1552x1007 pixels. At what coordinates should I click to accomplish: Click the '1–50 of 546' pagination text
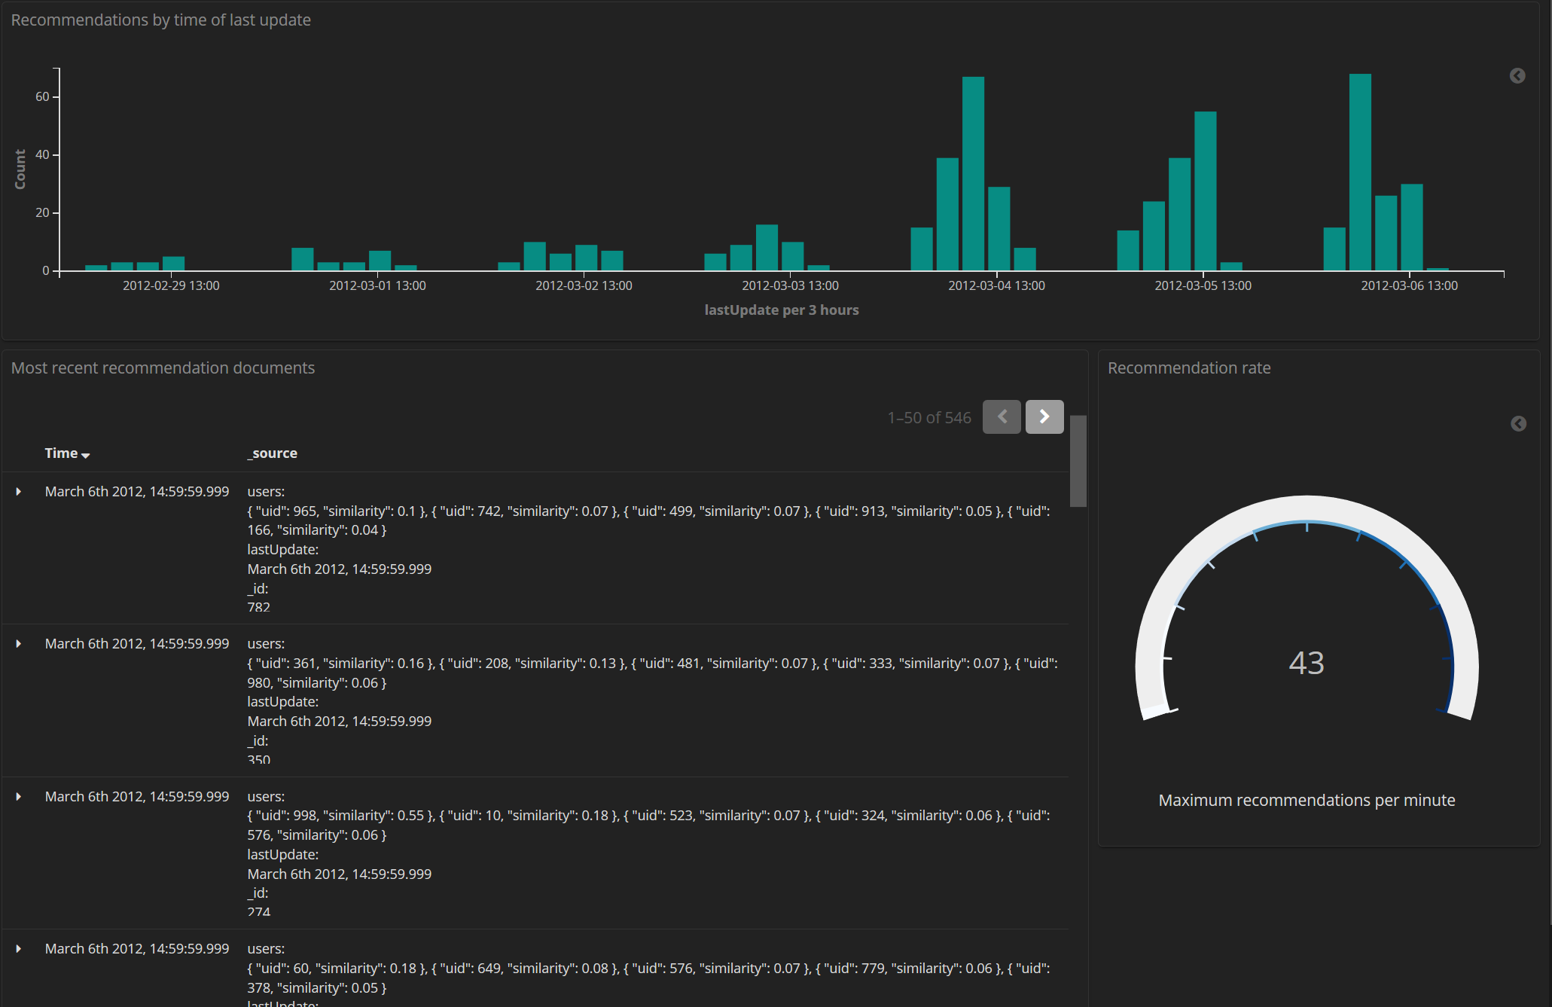pyautogui.click(x=929, y=417)
